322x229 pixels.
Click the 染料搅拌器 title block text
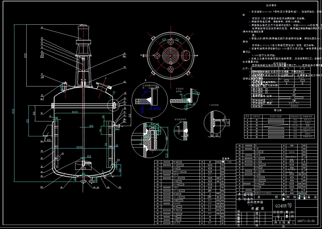(255, 202)
